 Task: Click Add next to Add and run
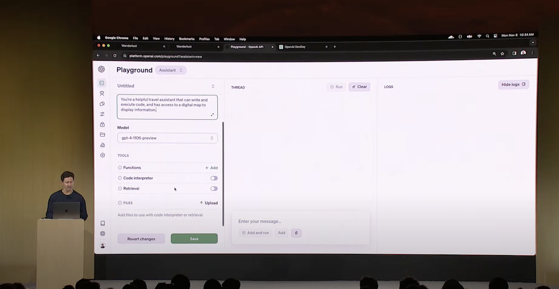click(281, 233)
